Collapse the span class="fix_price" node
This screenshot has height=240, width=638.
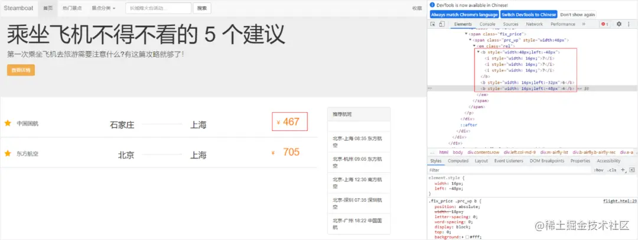[x=466, y=34]
